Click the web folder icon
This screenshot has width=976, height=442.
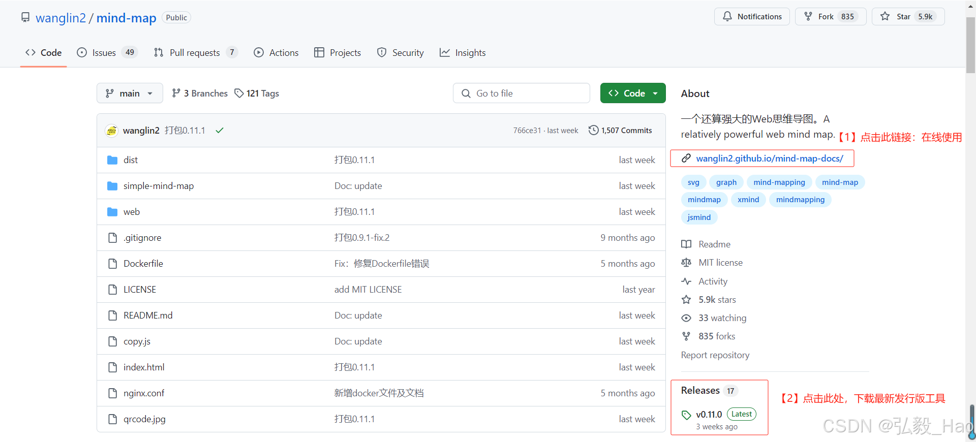click(112, 212)
